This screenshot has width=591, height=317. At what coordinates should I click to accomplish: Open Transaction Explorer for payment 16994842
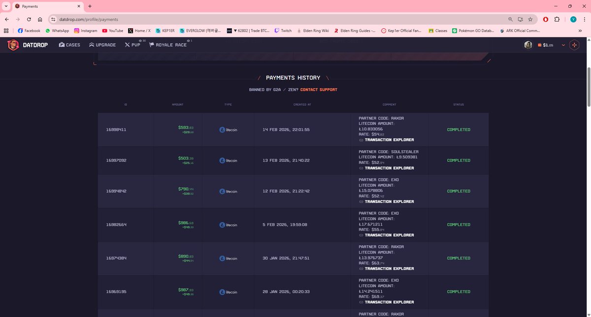(x=386, y=202)
